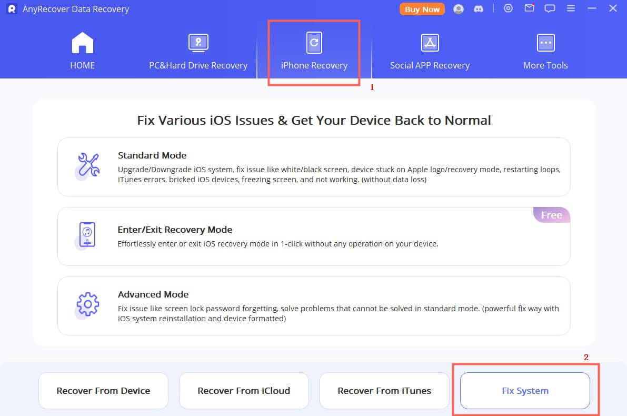The width and height of the screenshot is (627, 416).
Task: Open the hamburger menu icon
Action: point(571,8)
